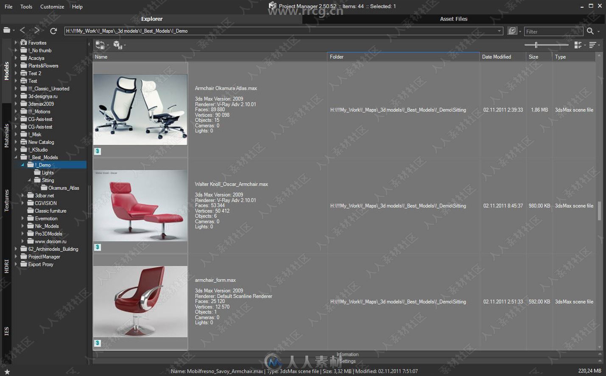Click the vertical scrollbar thumb in file list

[x=599, y=211]
